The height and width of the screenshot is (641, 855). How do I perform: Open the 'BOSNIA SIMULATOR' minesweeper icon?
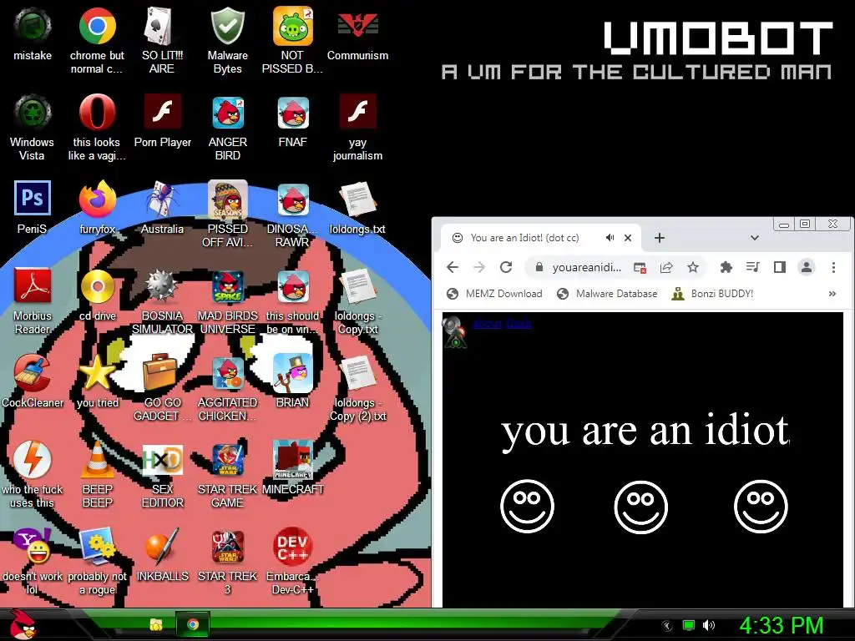point(162,286)
